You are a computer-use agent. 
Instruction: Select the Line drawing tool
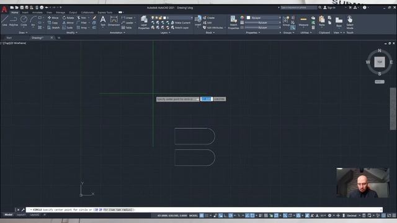pos(4,20)
